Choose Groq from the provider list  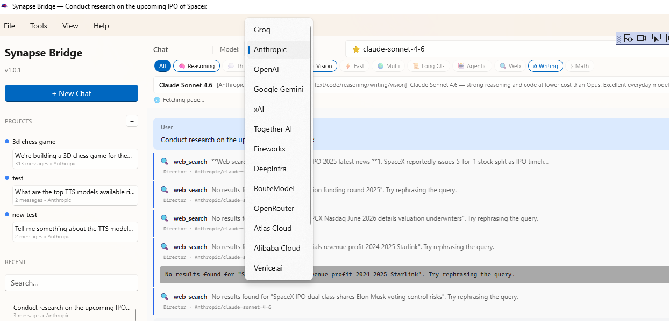(x=277, y=30)
